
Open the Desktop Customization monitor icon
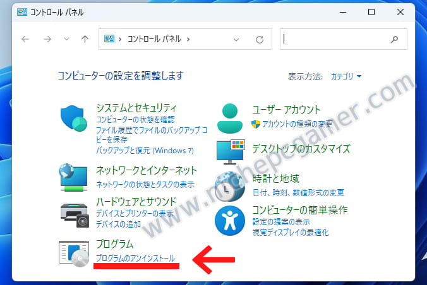point(231,152)
